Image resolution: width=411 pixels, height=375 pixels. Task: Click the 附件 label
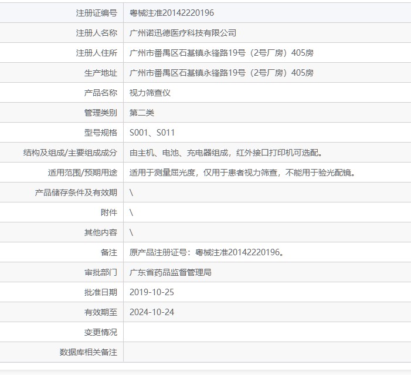click(109, 212)
